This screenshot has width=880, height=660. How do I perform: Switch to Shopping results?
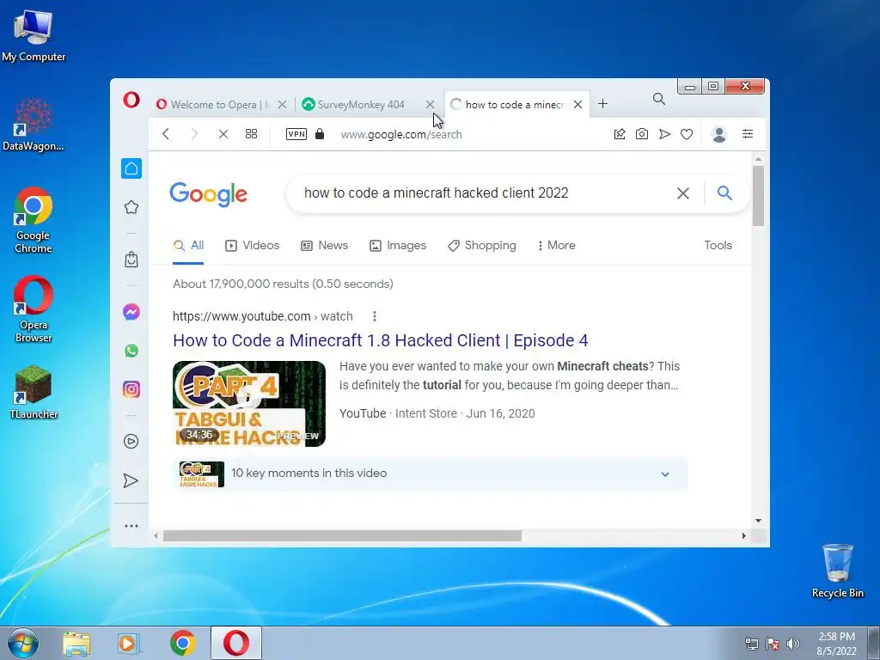point(481,245)
